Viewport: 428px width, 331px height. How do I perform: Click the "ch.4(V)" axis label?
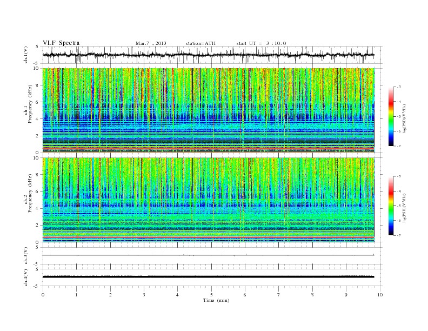point(26,277)
